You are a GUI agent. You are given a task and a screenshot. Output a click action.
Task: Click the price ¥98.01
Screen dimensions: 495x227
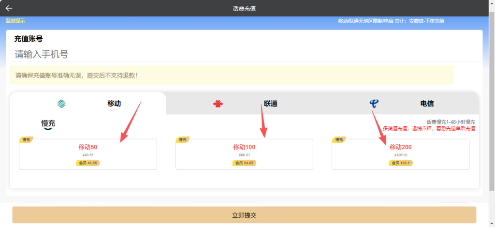244,155
